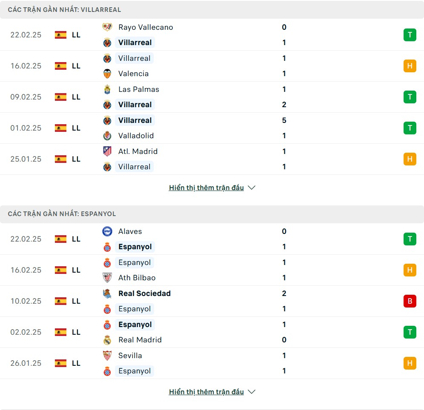Click the Real Madrid club crest

[107, 340]
